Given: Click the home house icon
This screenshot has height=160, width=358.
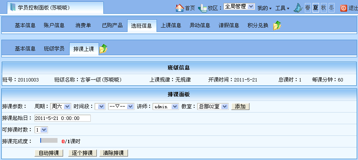Looking at the screenshot, I should pyautogui.click(x=179, y=8).
